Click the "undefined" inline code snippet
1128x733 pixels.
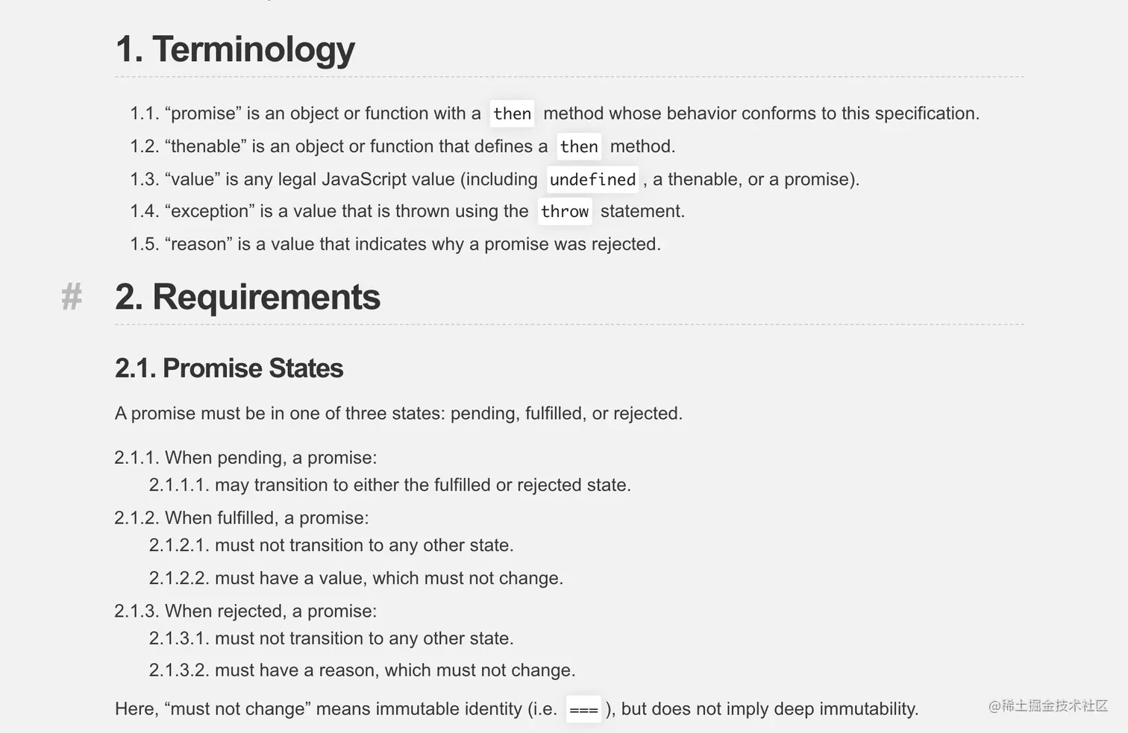592,179
